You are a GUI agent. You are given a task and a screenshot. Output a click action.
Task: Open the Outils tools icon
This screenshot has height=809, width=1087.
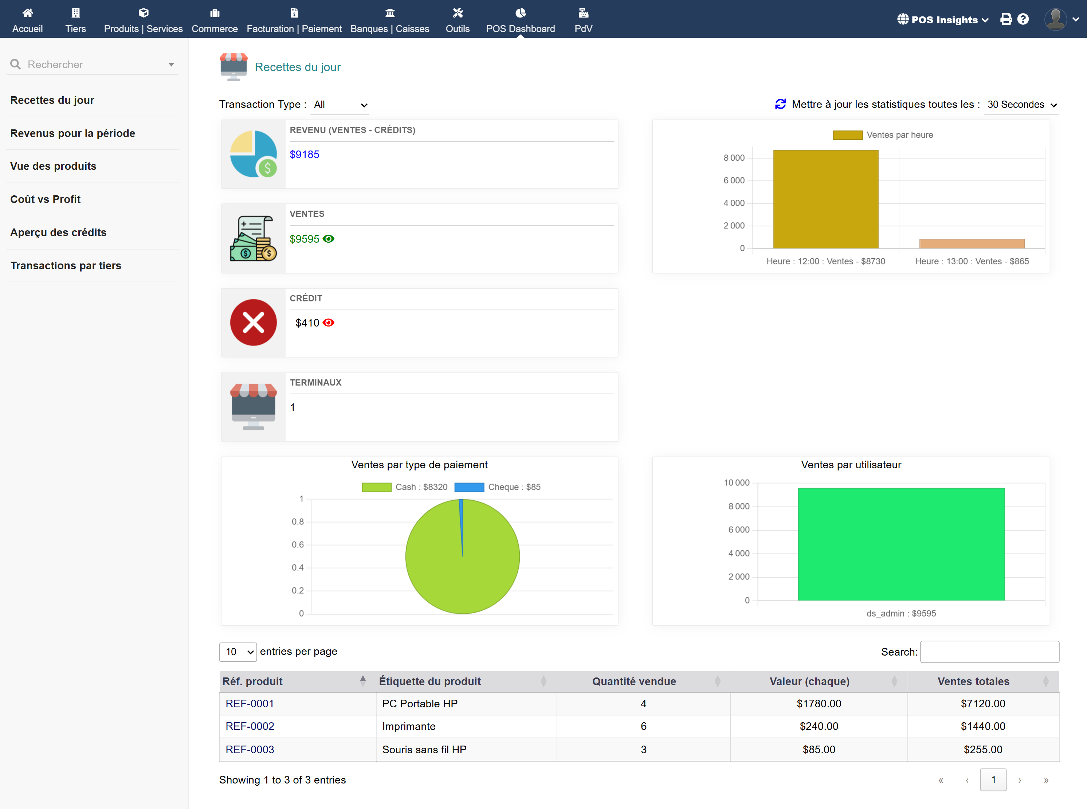(457, 13)
